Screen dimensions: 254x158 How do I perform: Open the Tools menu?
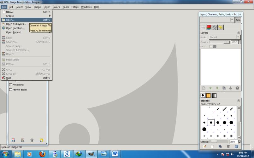pyautogui.click(x=66, y=7)
